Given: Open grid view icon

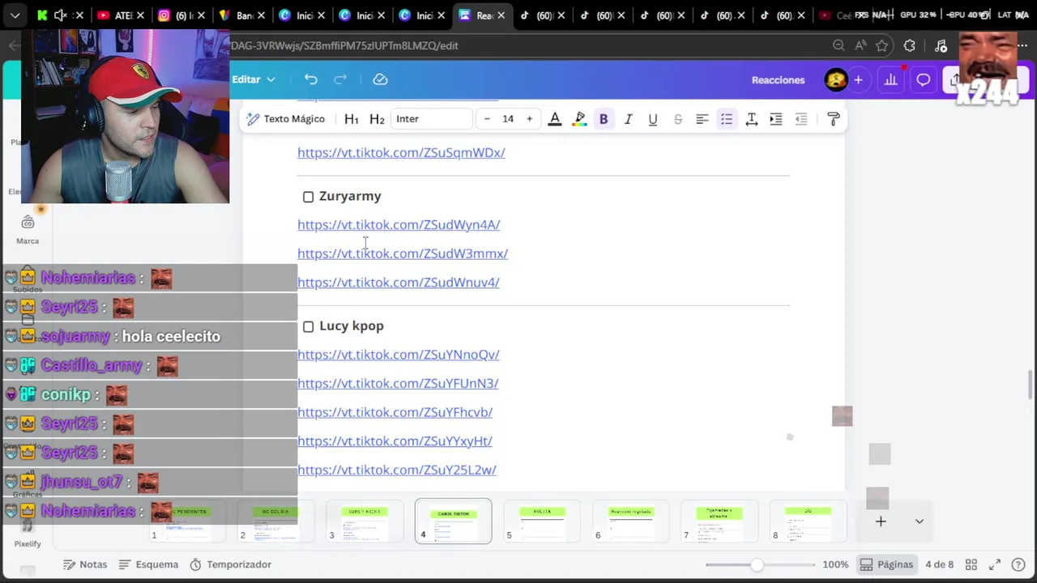Looking at the screenshot, I should click(x=971, y=564).
